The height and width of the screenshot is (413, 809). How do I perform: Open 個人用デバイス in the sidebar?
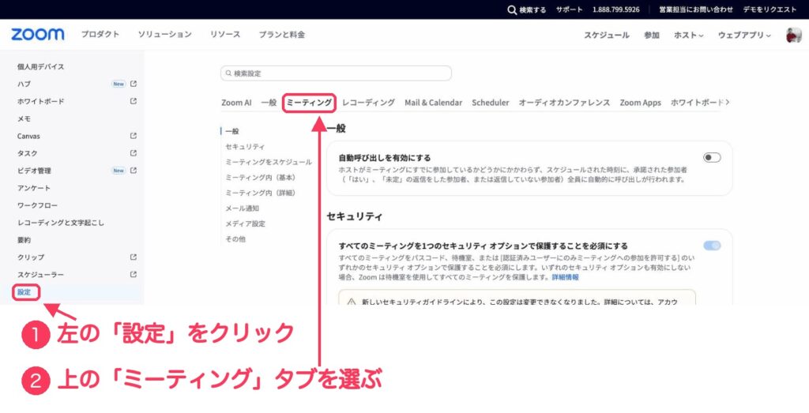pos(40,66)
